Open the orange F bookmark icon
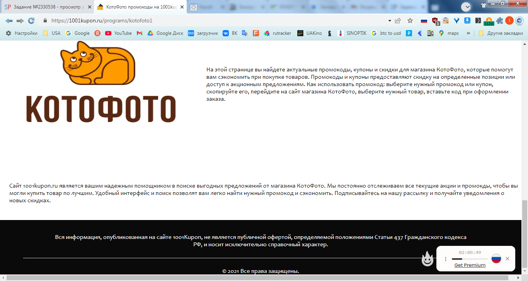The height and width of the screenshot is (281, 528). (x=255, y=33)
